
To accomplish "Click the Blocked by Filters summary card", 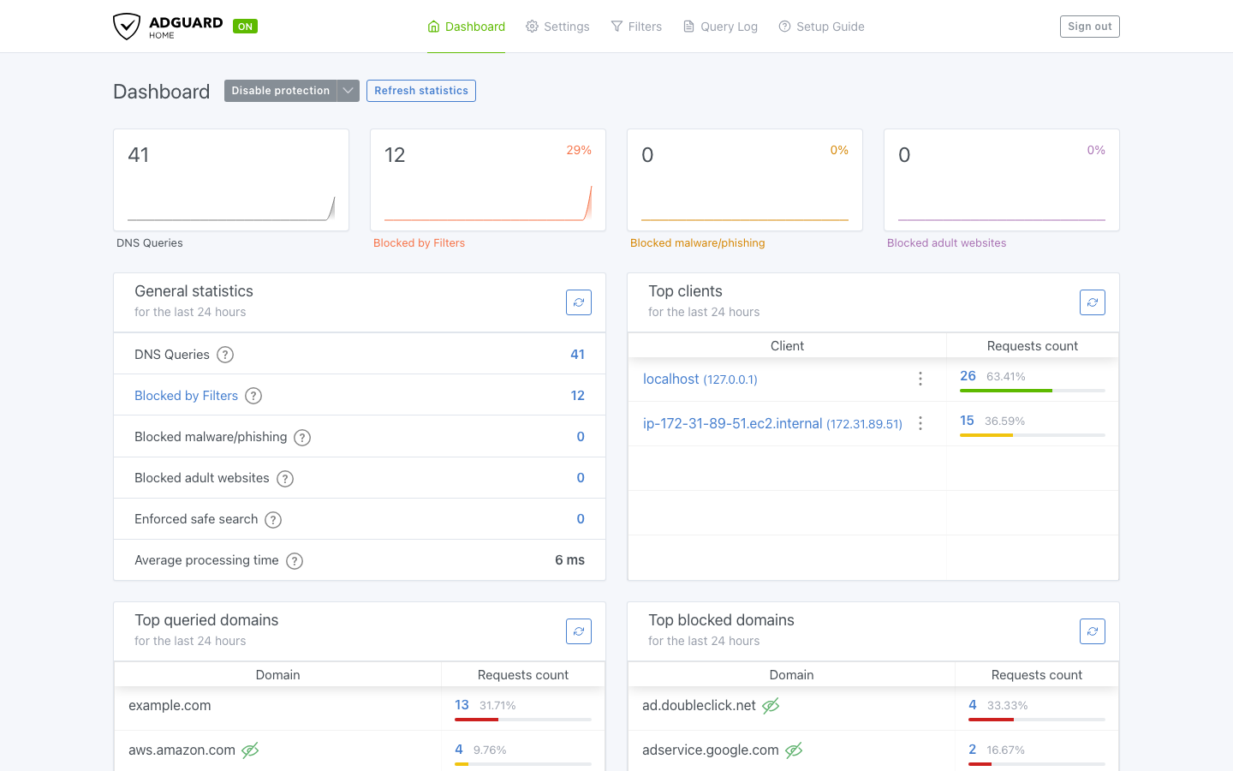I will (x=488, y=180).
